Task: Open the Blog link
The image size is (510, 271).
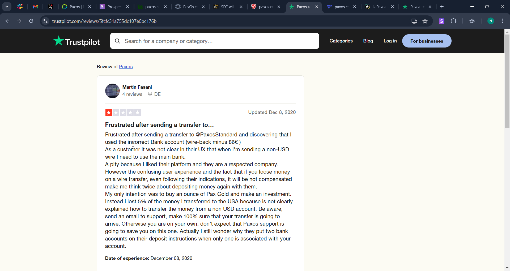Action: click(368, 41)
